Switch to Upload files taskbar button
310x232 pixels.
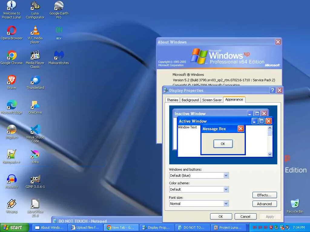pyautogui.click(x=85, y=227)
